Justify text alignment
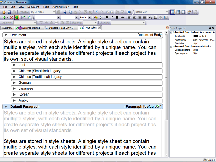 [144, 17]
